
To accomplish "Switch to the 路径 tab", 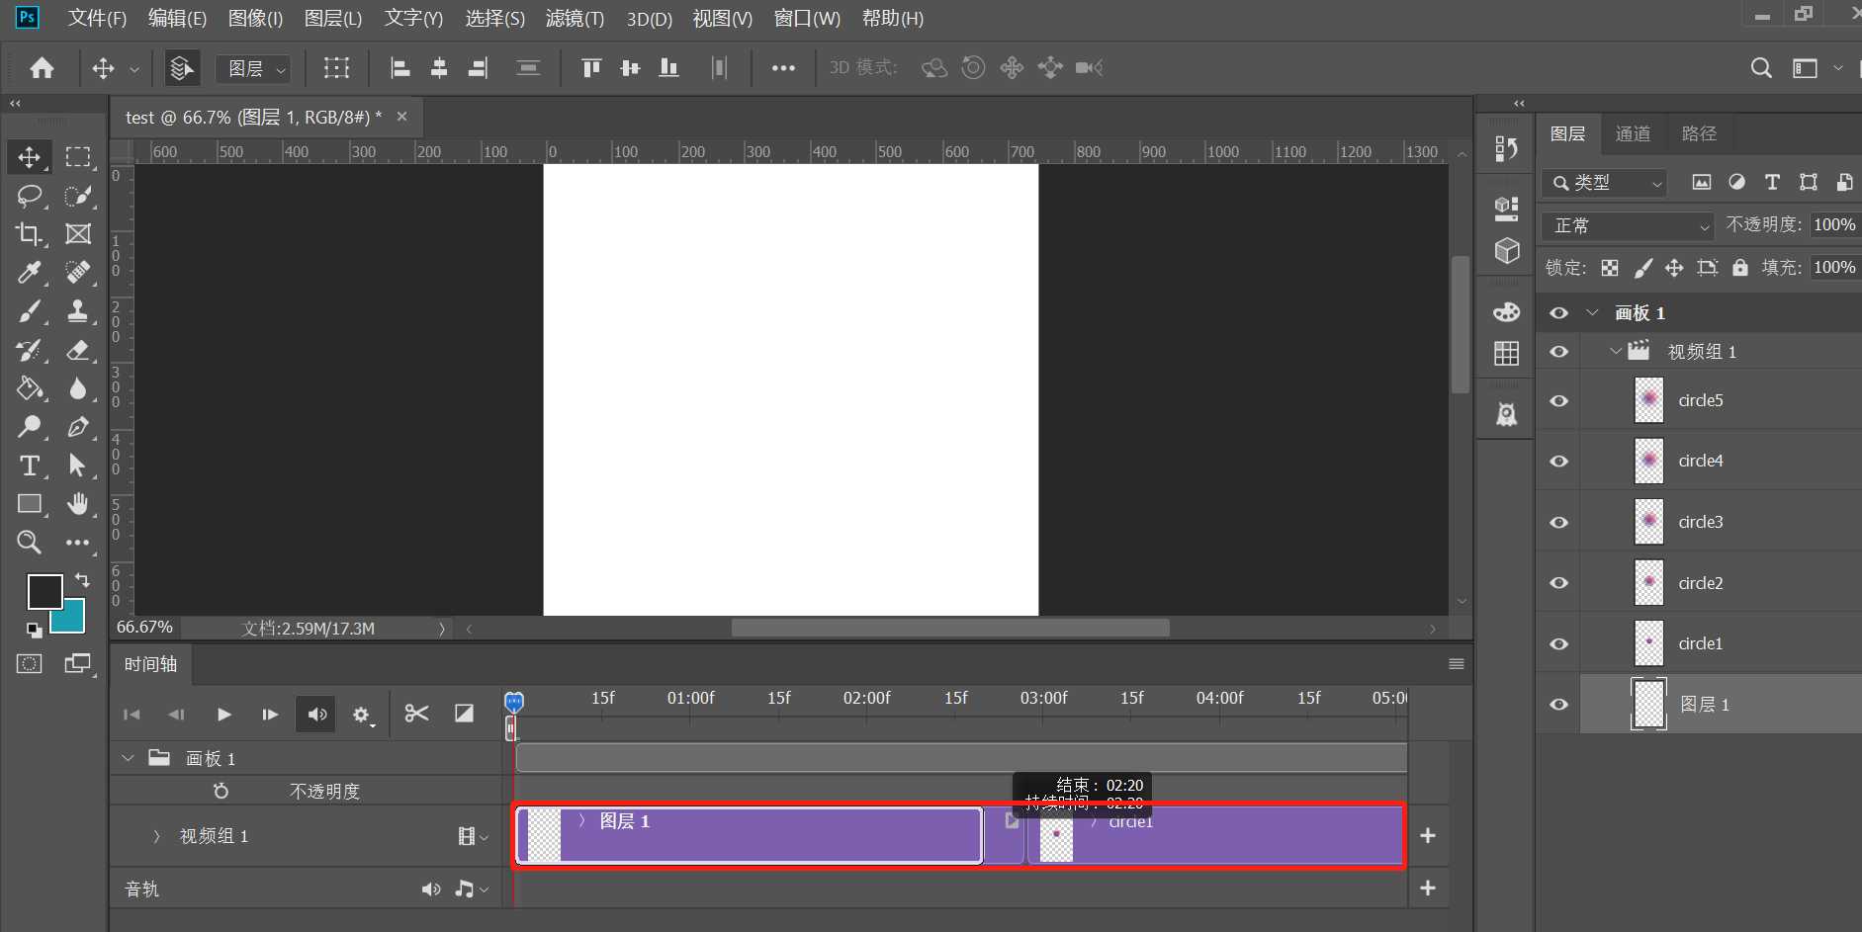I will pos(1699,133).
